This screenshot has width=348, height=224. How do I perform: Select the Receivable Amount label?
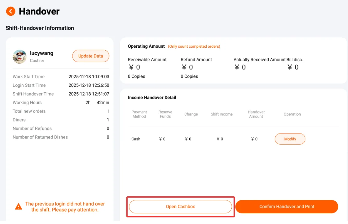tap(147, 60)
